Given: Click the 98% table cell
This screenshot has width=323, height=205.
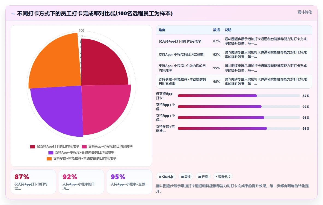Looking at the screenshot, I should point(217,82).
